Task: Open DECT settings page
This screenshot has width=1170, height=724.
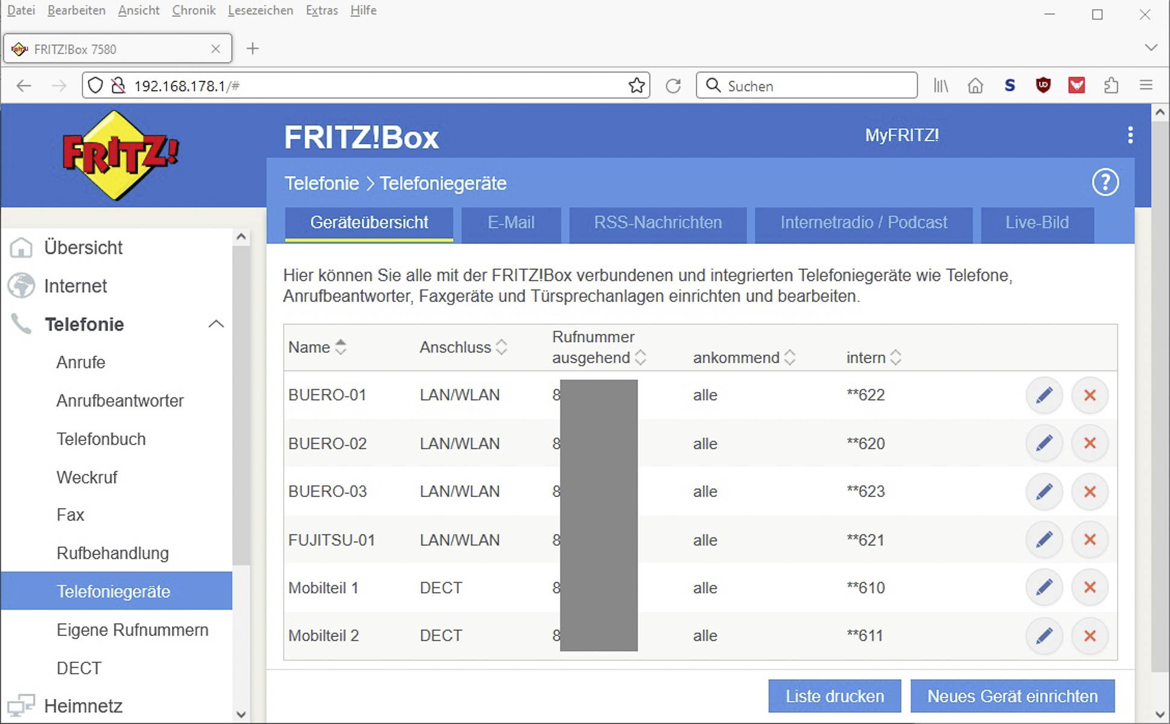Action: (x=79, y=668)
